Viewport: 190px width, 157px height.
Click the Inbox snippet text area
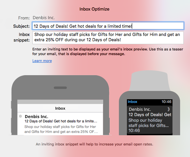[x=108, y=38]
